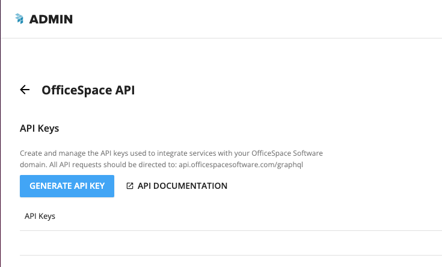This screenshot has width=442, height=267.
Task: Click the 'Create and manage the API keys' description
Action: click(x=171, y=159)
